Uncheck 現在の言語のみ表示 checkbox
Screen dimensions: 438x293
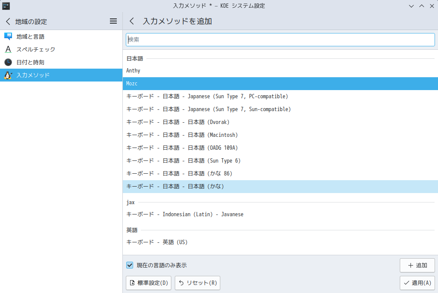click(x=130, y=265)
